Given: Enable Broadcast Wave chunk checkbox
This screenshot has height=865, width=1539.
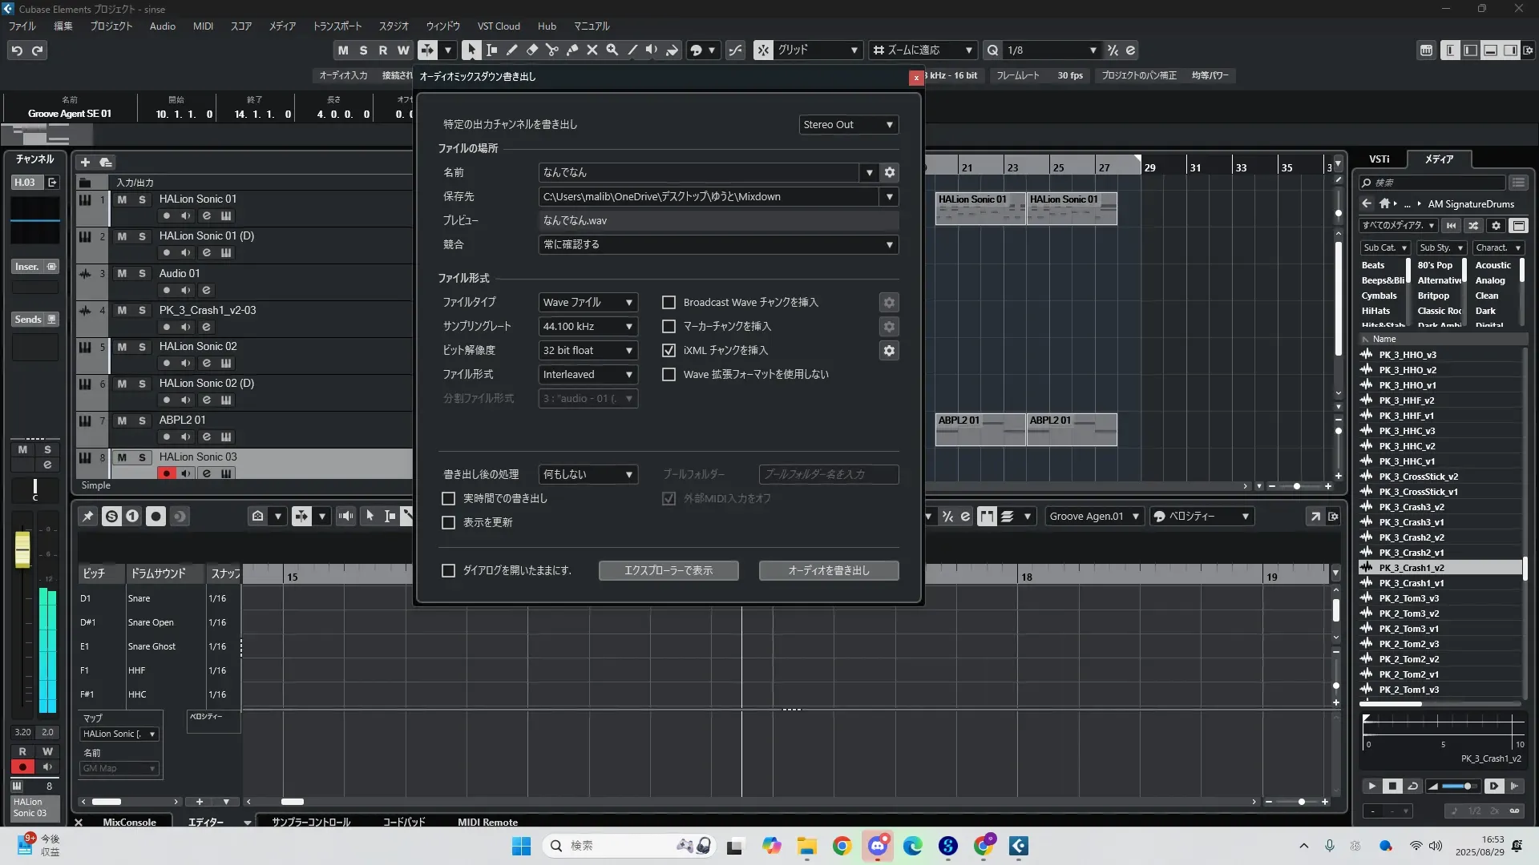Looking at the screenshot, I should (669, 303).
